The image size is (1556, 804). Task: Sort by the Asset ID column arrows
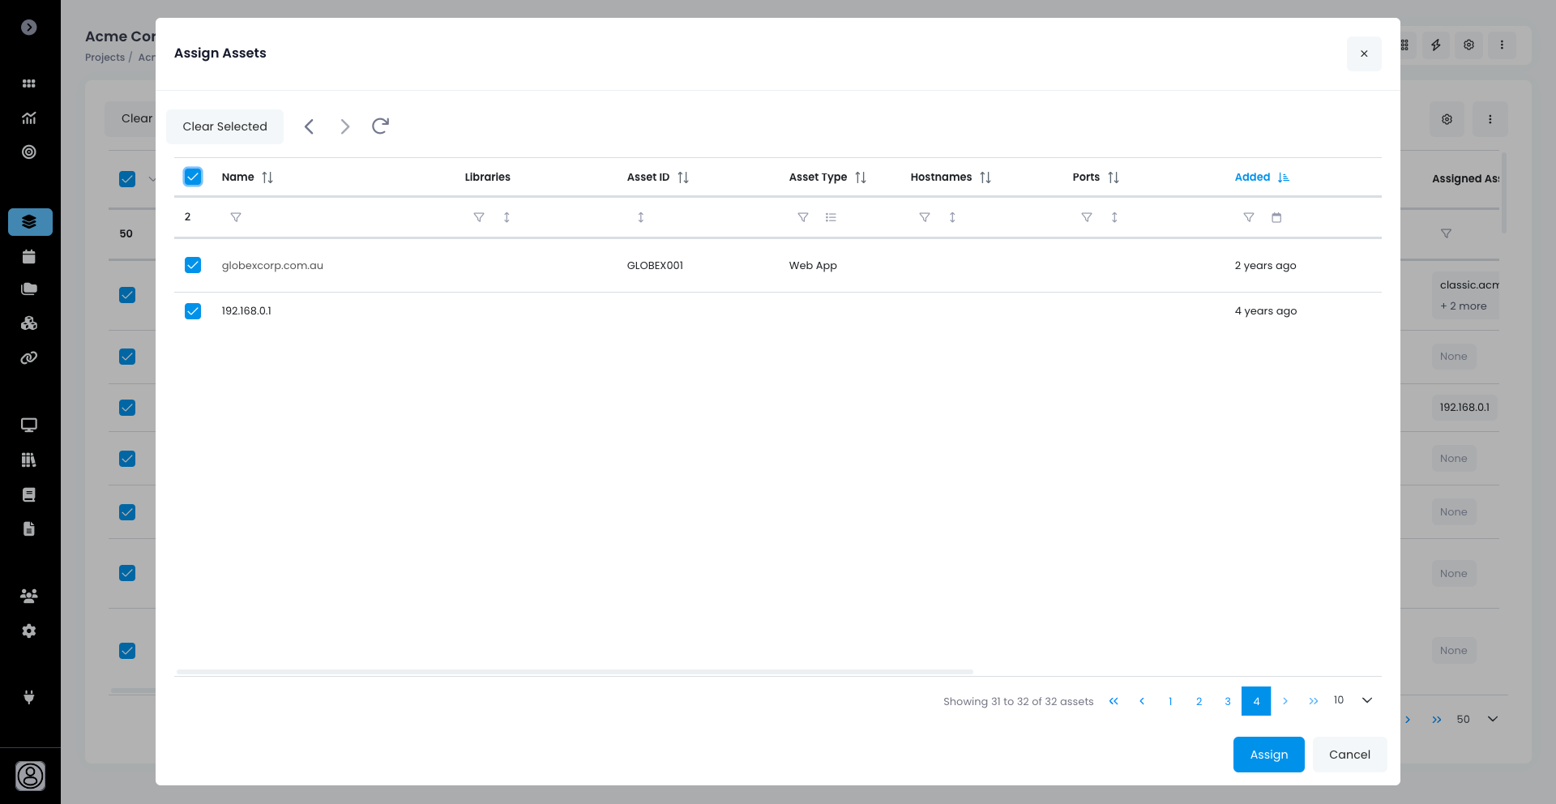(x=683, y=177)
